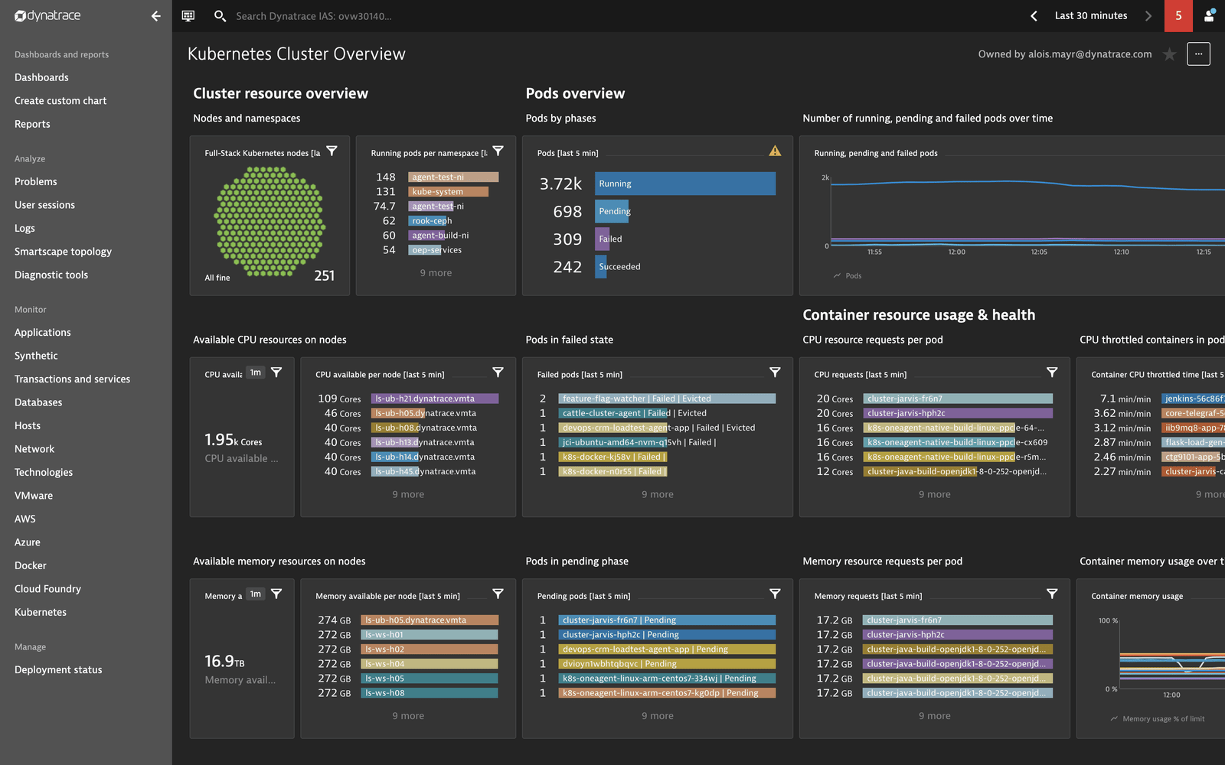Open the Hosts menu item
The width and height of the screenshot is (1225, 765).
[28, 425]
